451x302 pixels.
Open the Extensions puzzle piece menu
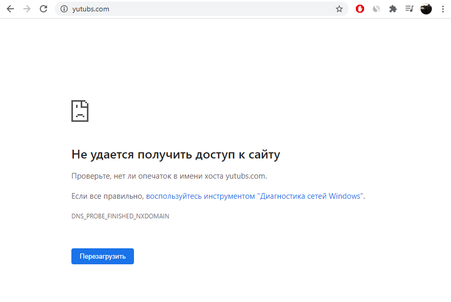(x=393, y=9)
